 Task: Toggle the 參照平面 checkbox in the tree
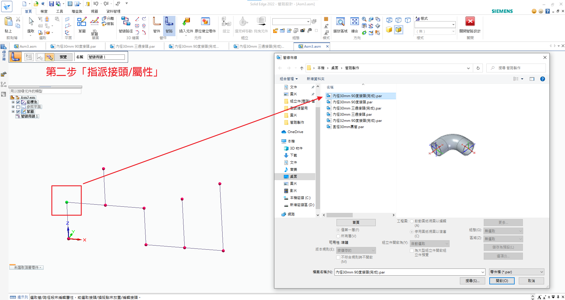pyautogui.click(x=18, y=107)
